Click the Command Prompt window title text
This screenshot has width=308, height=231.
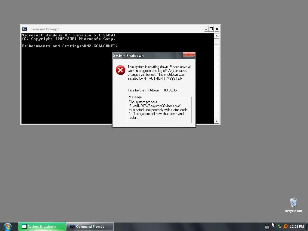click(43, 29)
